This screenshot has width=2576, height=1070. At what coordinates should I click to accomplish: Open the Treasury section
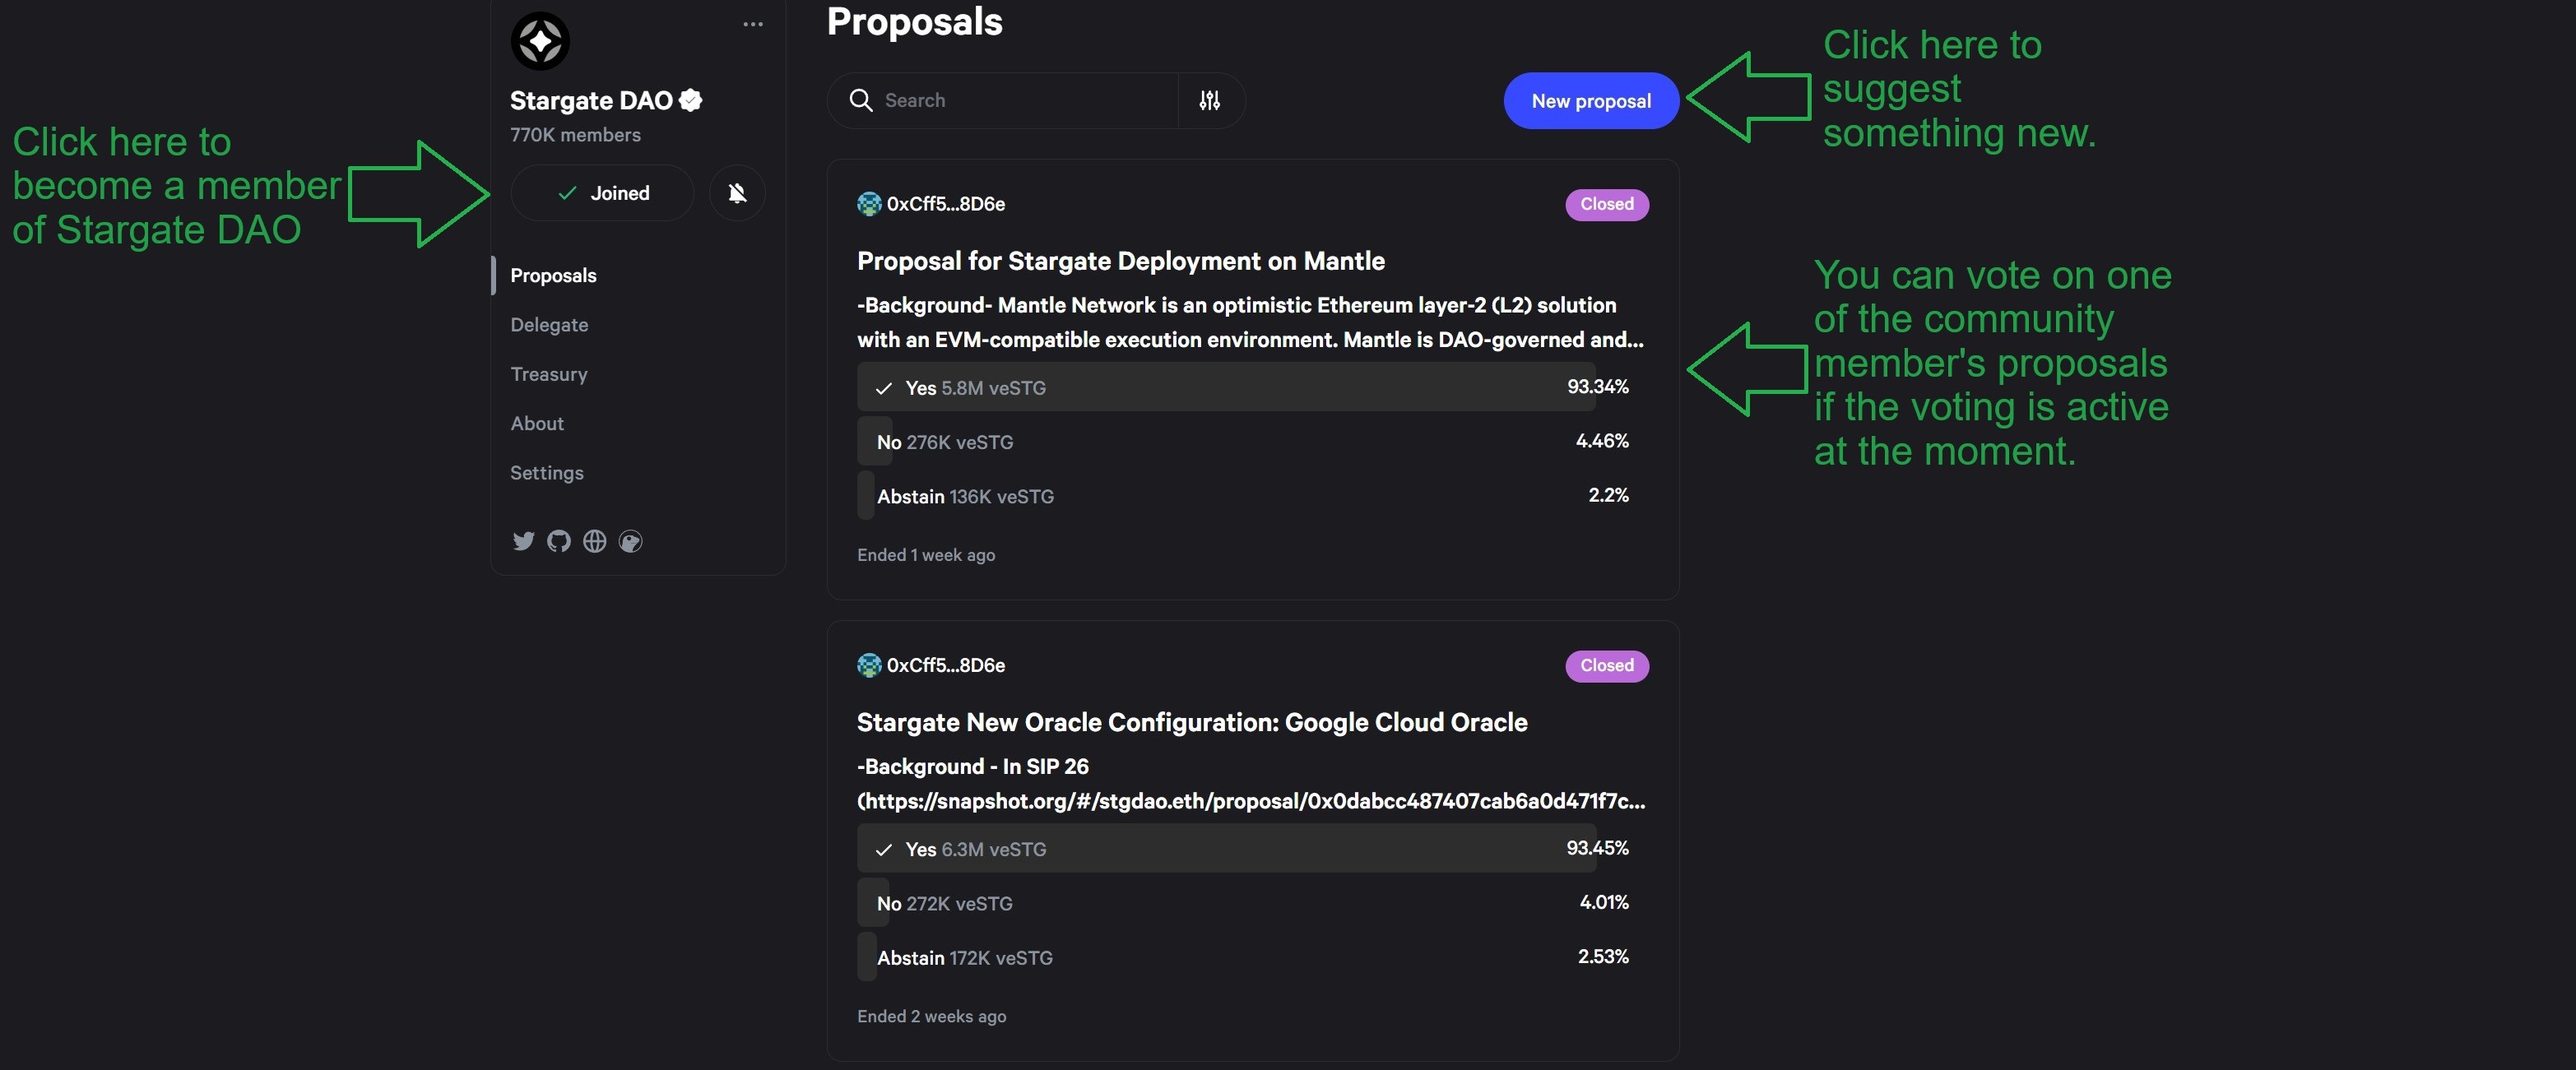(x=549, y=374)
